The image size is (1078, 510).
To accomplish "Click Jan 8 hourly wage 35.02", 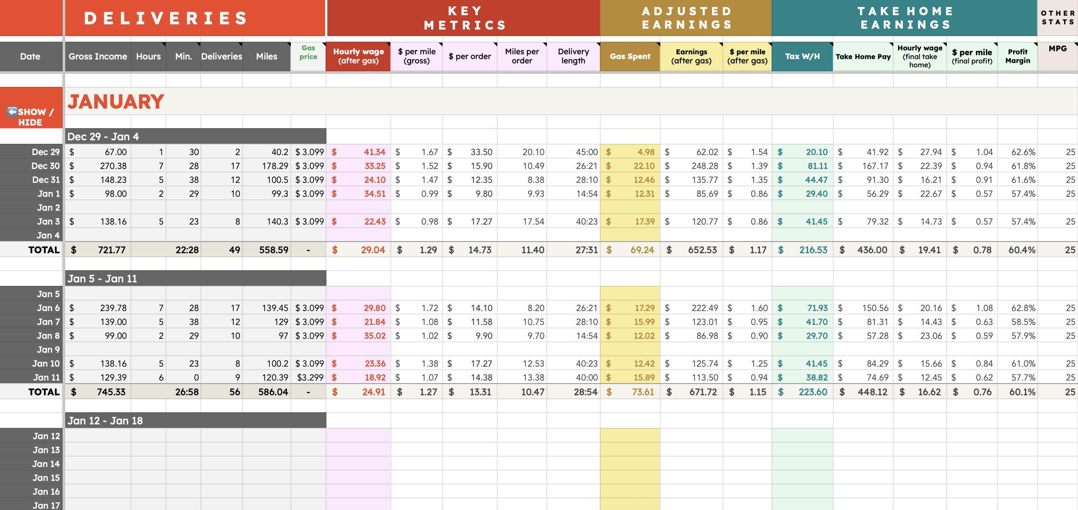I will (358, 336).
